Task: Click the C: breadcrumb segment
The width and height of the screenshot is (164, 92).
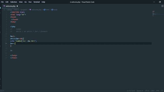Action: coord(4,10)
